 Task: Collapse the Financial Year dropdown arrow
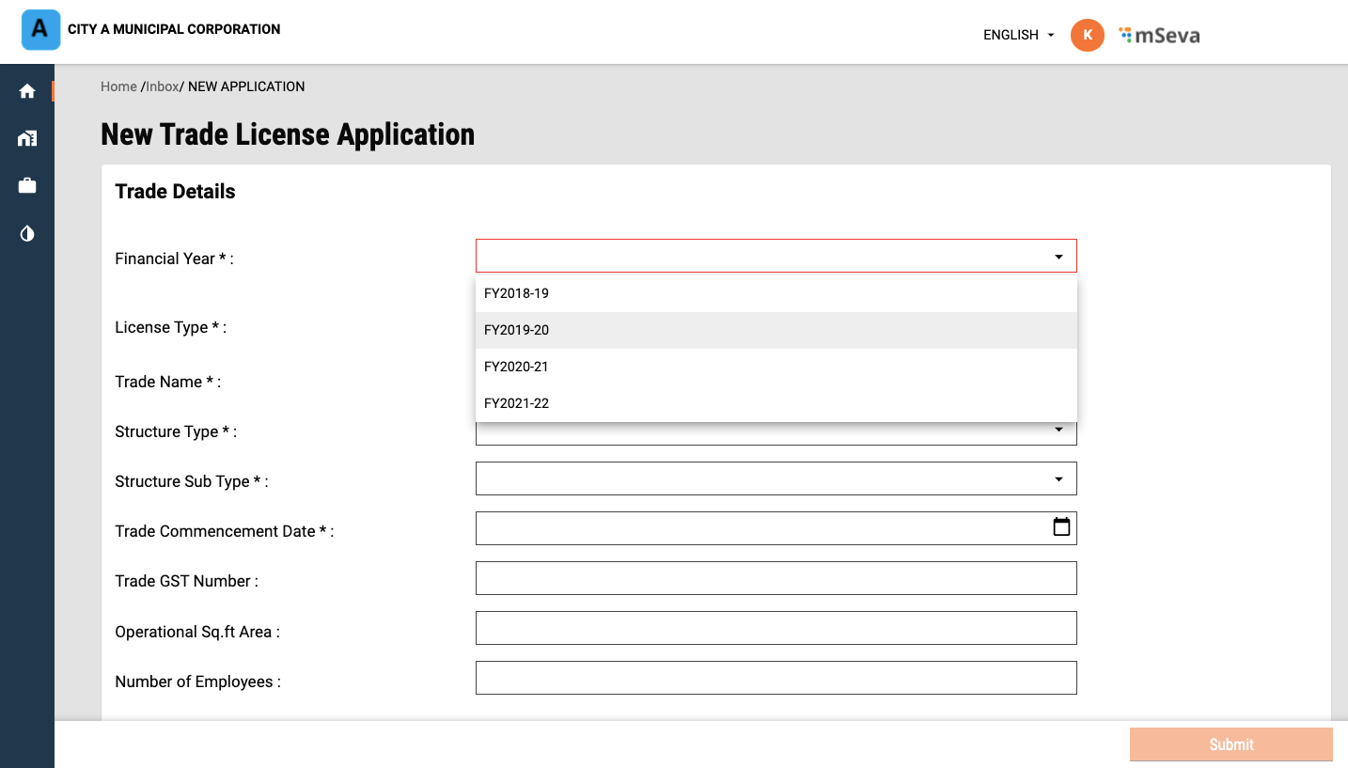tap(1058, 257)
